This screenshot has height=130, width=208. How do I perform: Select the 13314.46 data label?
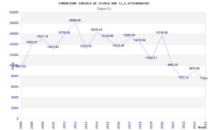click(x=118, y=45)
